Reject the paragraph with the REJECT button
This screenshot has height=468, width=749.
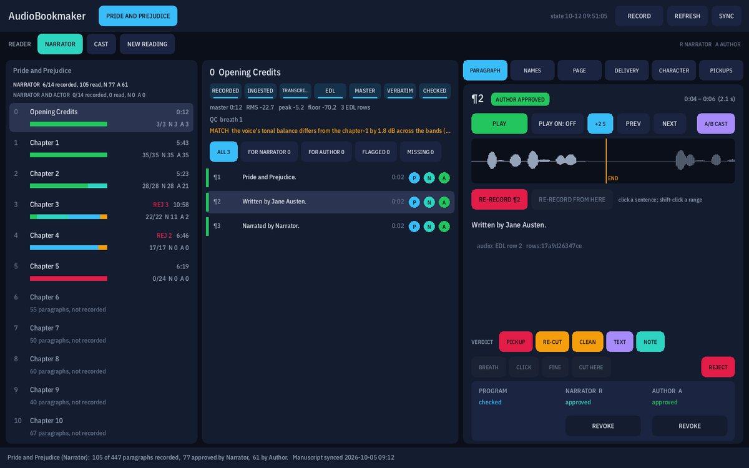718,368
